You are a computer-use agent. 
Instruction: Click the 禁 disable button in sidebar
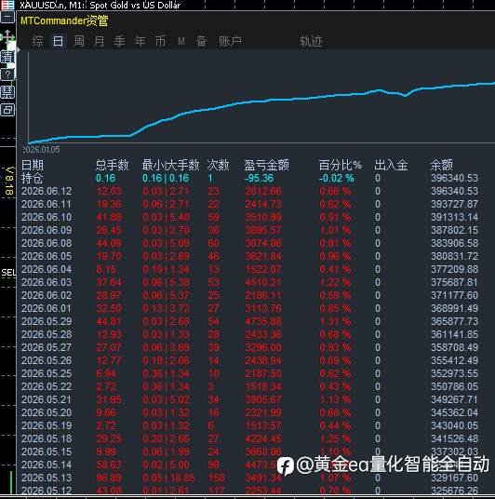point(7,92)
